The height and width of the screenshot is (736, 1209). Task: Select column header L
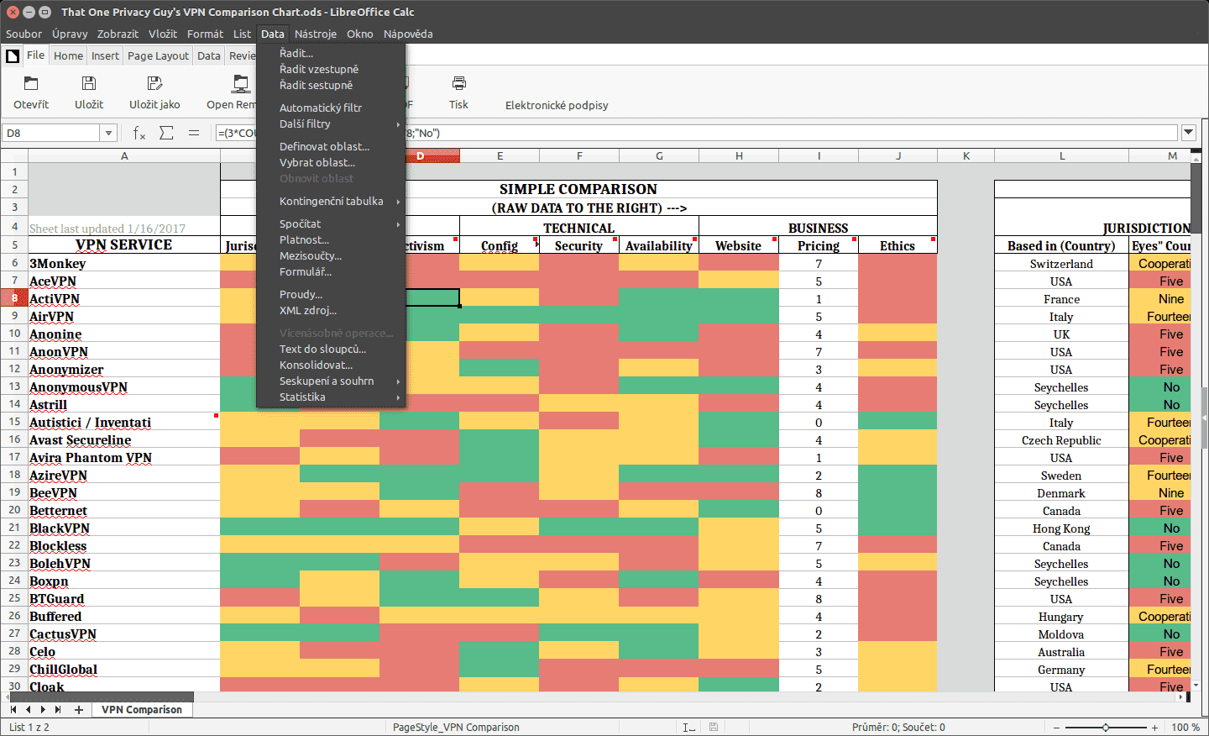coord(1062,156)
